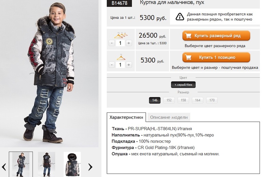Select size 146
The height and width of the screenshot is (177, 263).
155,100
